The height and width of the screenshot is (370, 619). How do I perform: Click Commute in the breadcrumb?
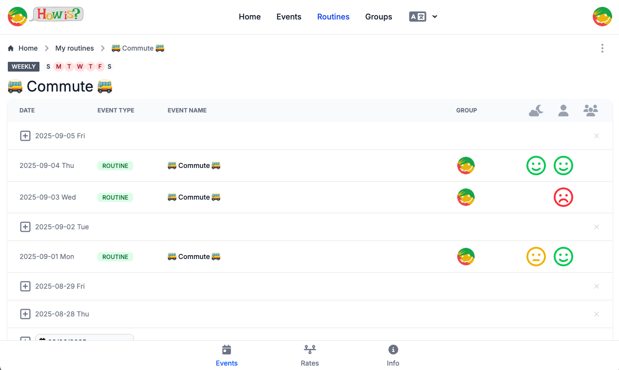(138, 48)
